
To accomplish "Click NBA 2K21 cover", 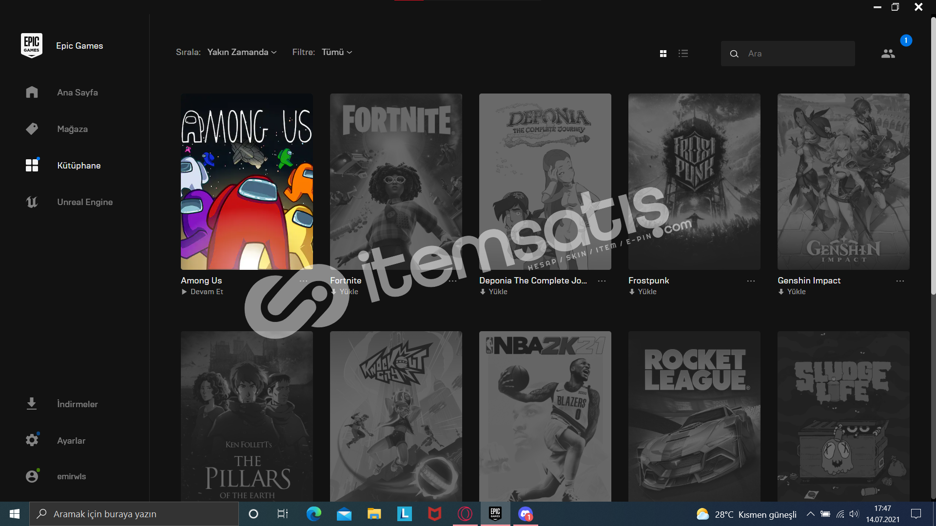I will click(x=545, y=416).
